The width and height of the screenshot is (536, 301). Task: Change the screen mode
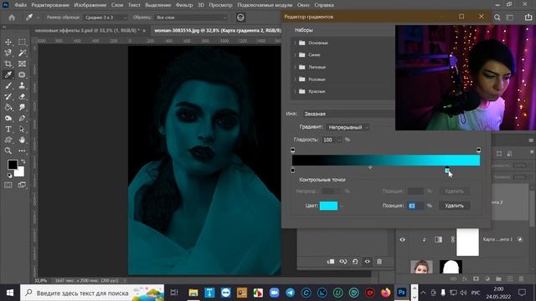pyautogui.click(x=22, y=185)
